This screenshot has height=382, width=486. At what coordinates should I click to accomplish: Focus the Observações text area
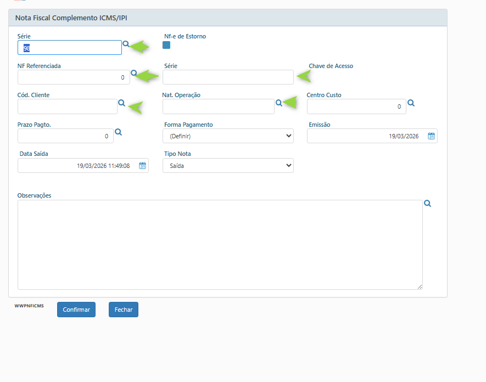[x=220, y=244]
